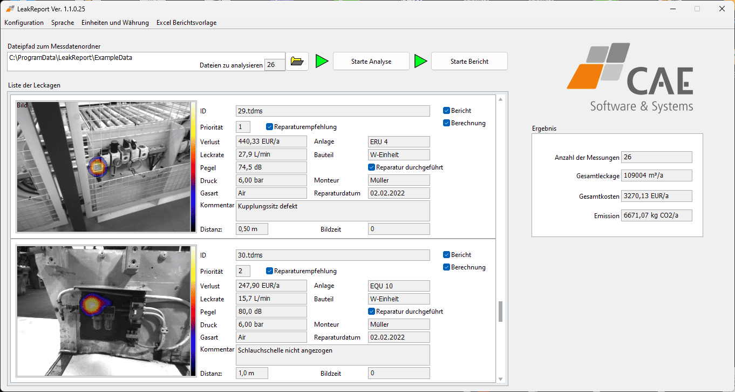Image resolution: width=735 pixels, height=392 pixels.
Task: Click Gesamtleckage value 109004 m³/a
Action: 656,175
